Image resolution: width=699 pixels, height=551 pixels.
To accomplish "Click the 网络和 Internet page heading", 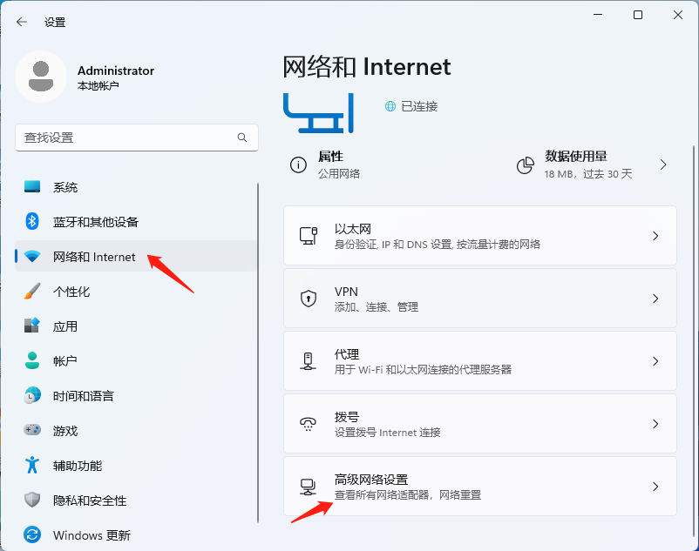I will click(367, 67).
